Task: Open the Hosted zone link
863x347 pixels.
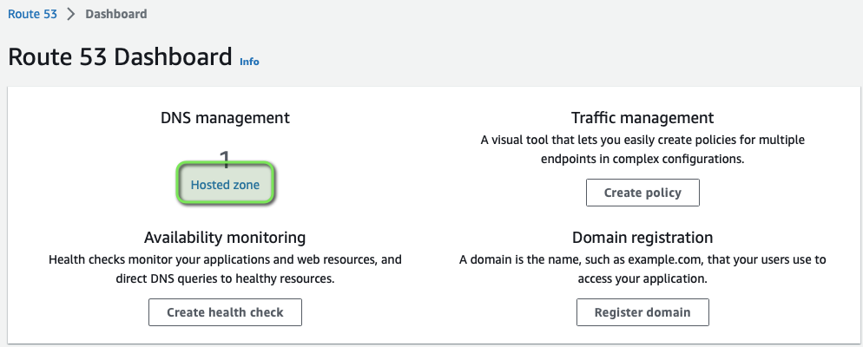Action: 225,185
